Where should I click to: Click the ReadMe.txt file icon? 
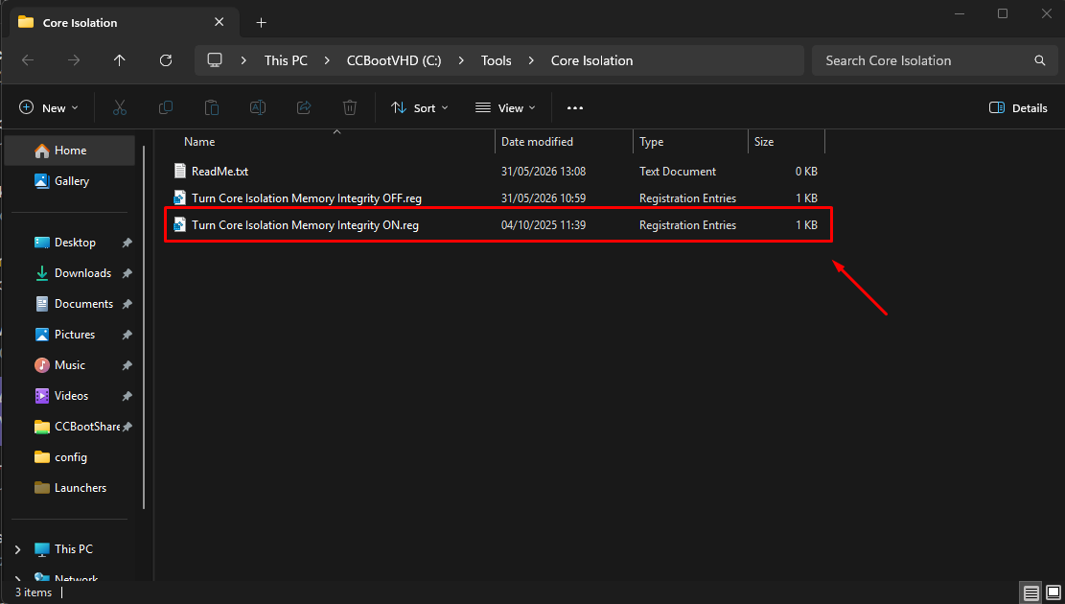(179, 172)
